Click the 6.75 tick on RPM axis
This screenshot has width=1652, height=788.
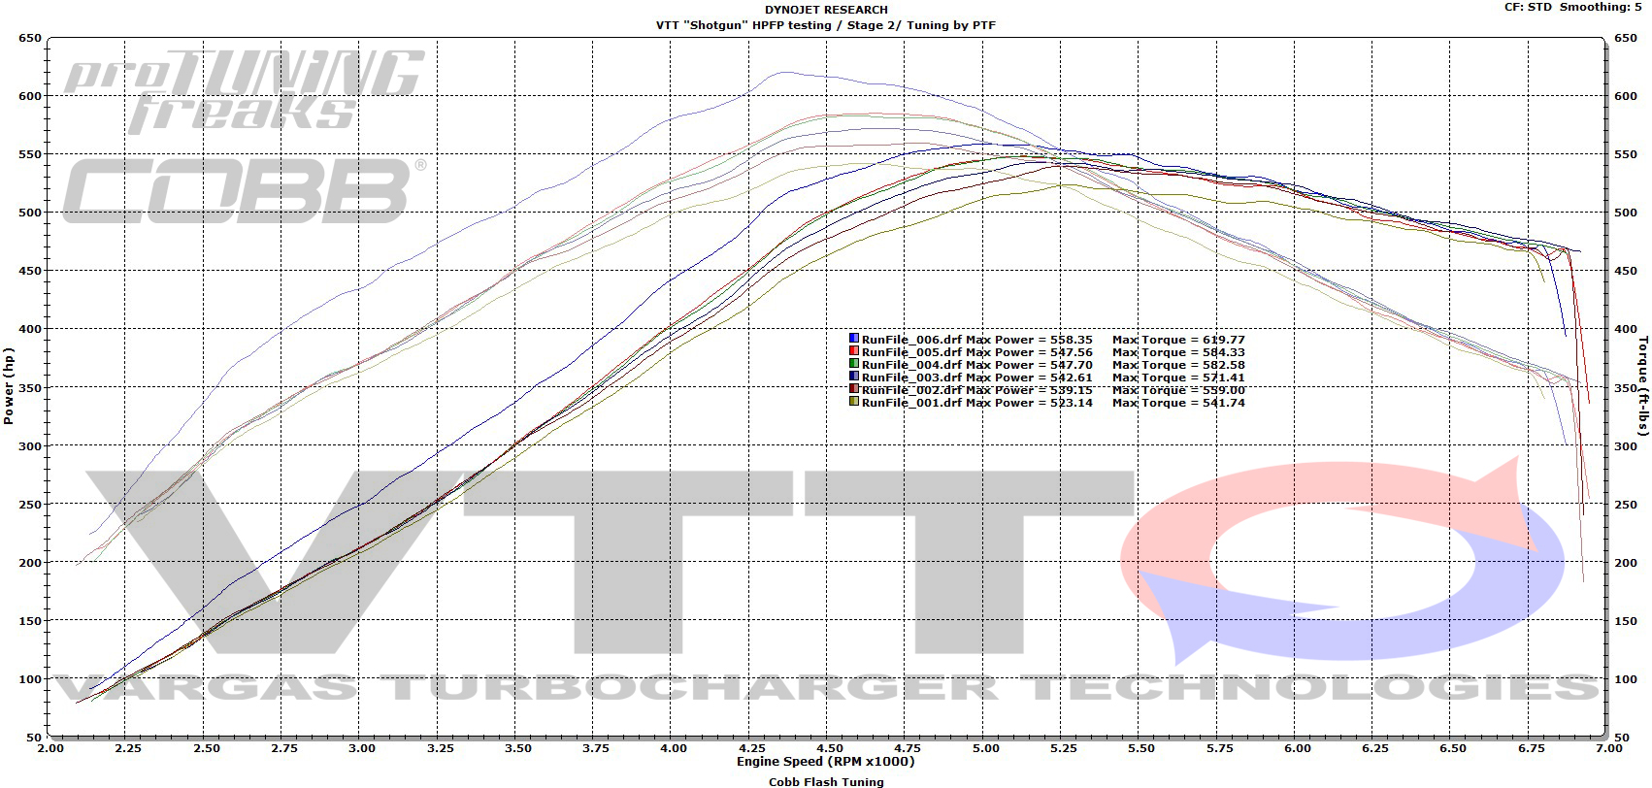click(x=1530, y=748)
